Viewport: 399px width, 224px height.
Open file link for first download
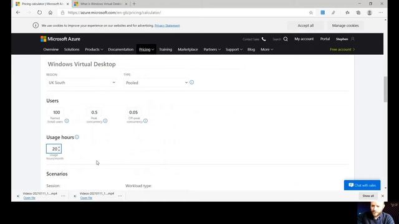(29, 198)
